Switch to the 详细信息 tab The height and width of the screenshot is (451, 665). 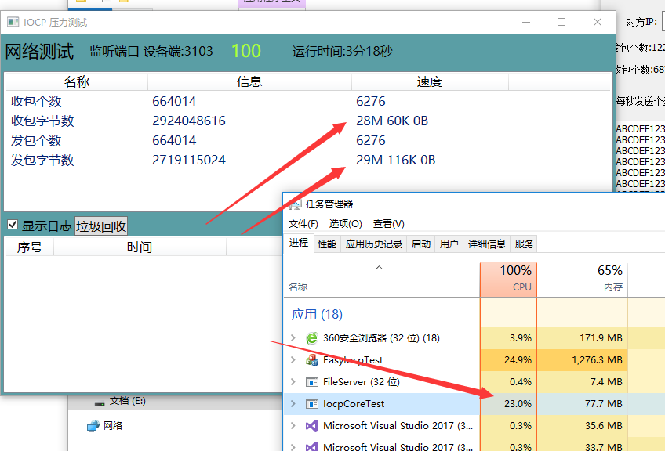coord(486,244)
